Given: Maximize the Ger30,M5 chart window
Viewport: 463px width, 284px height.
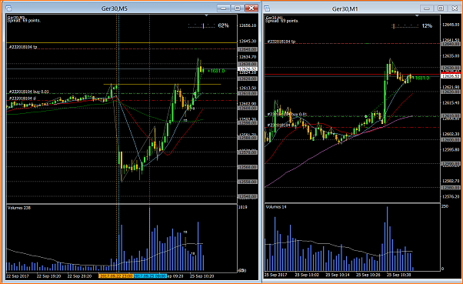Looking at the screenshot, I should pos(238,8).
